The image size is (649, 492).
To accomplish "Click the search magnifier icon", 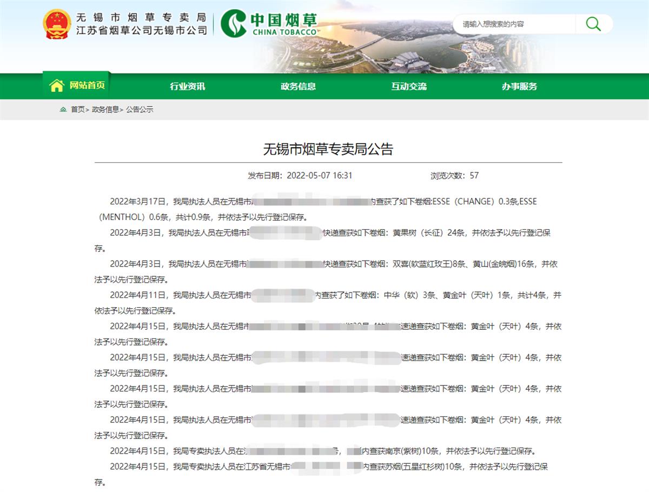I will [x=593, y=24].
